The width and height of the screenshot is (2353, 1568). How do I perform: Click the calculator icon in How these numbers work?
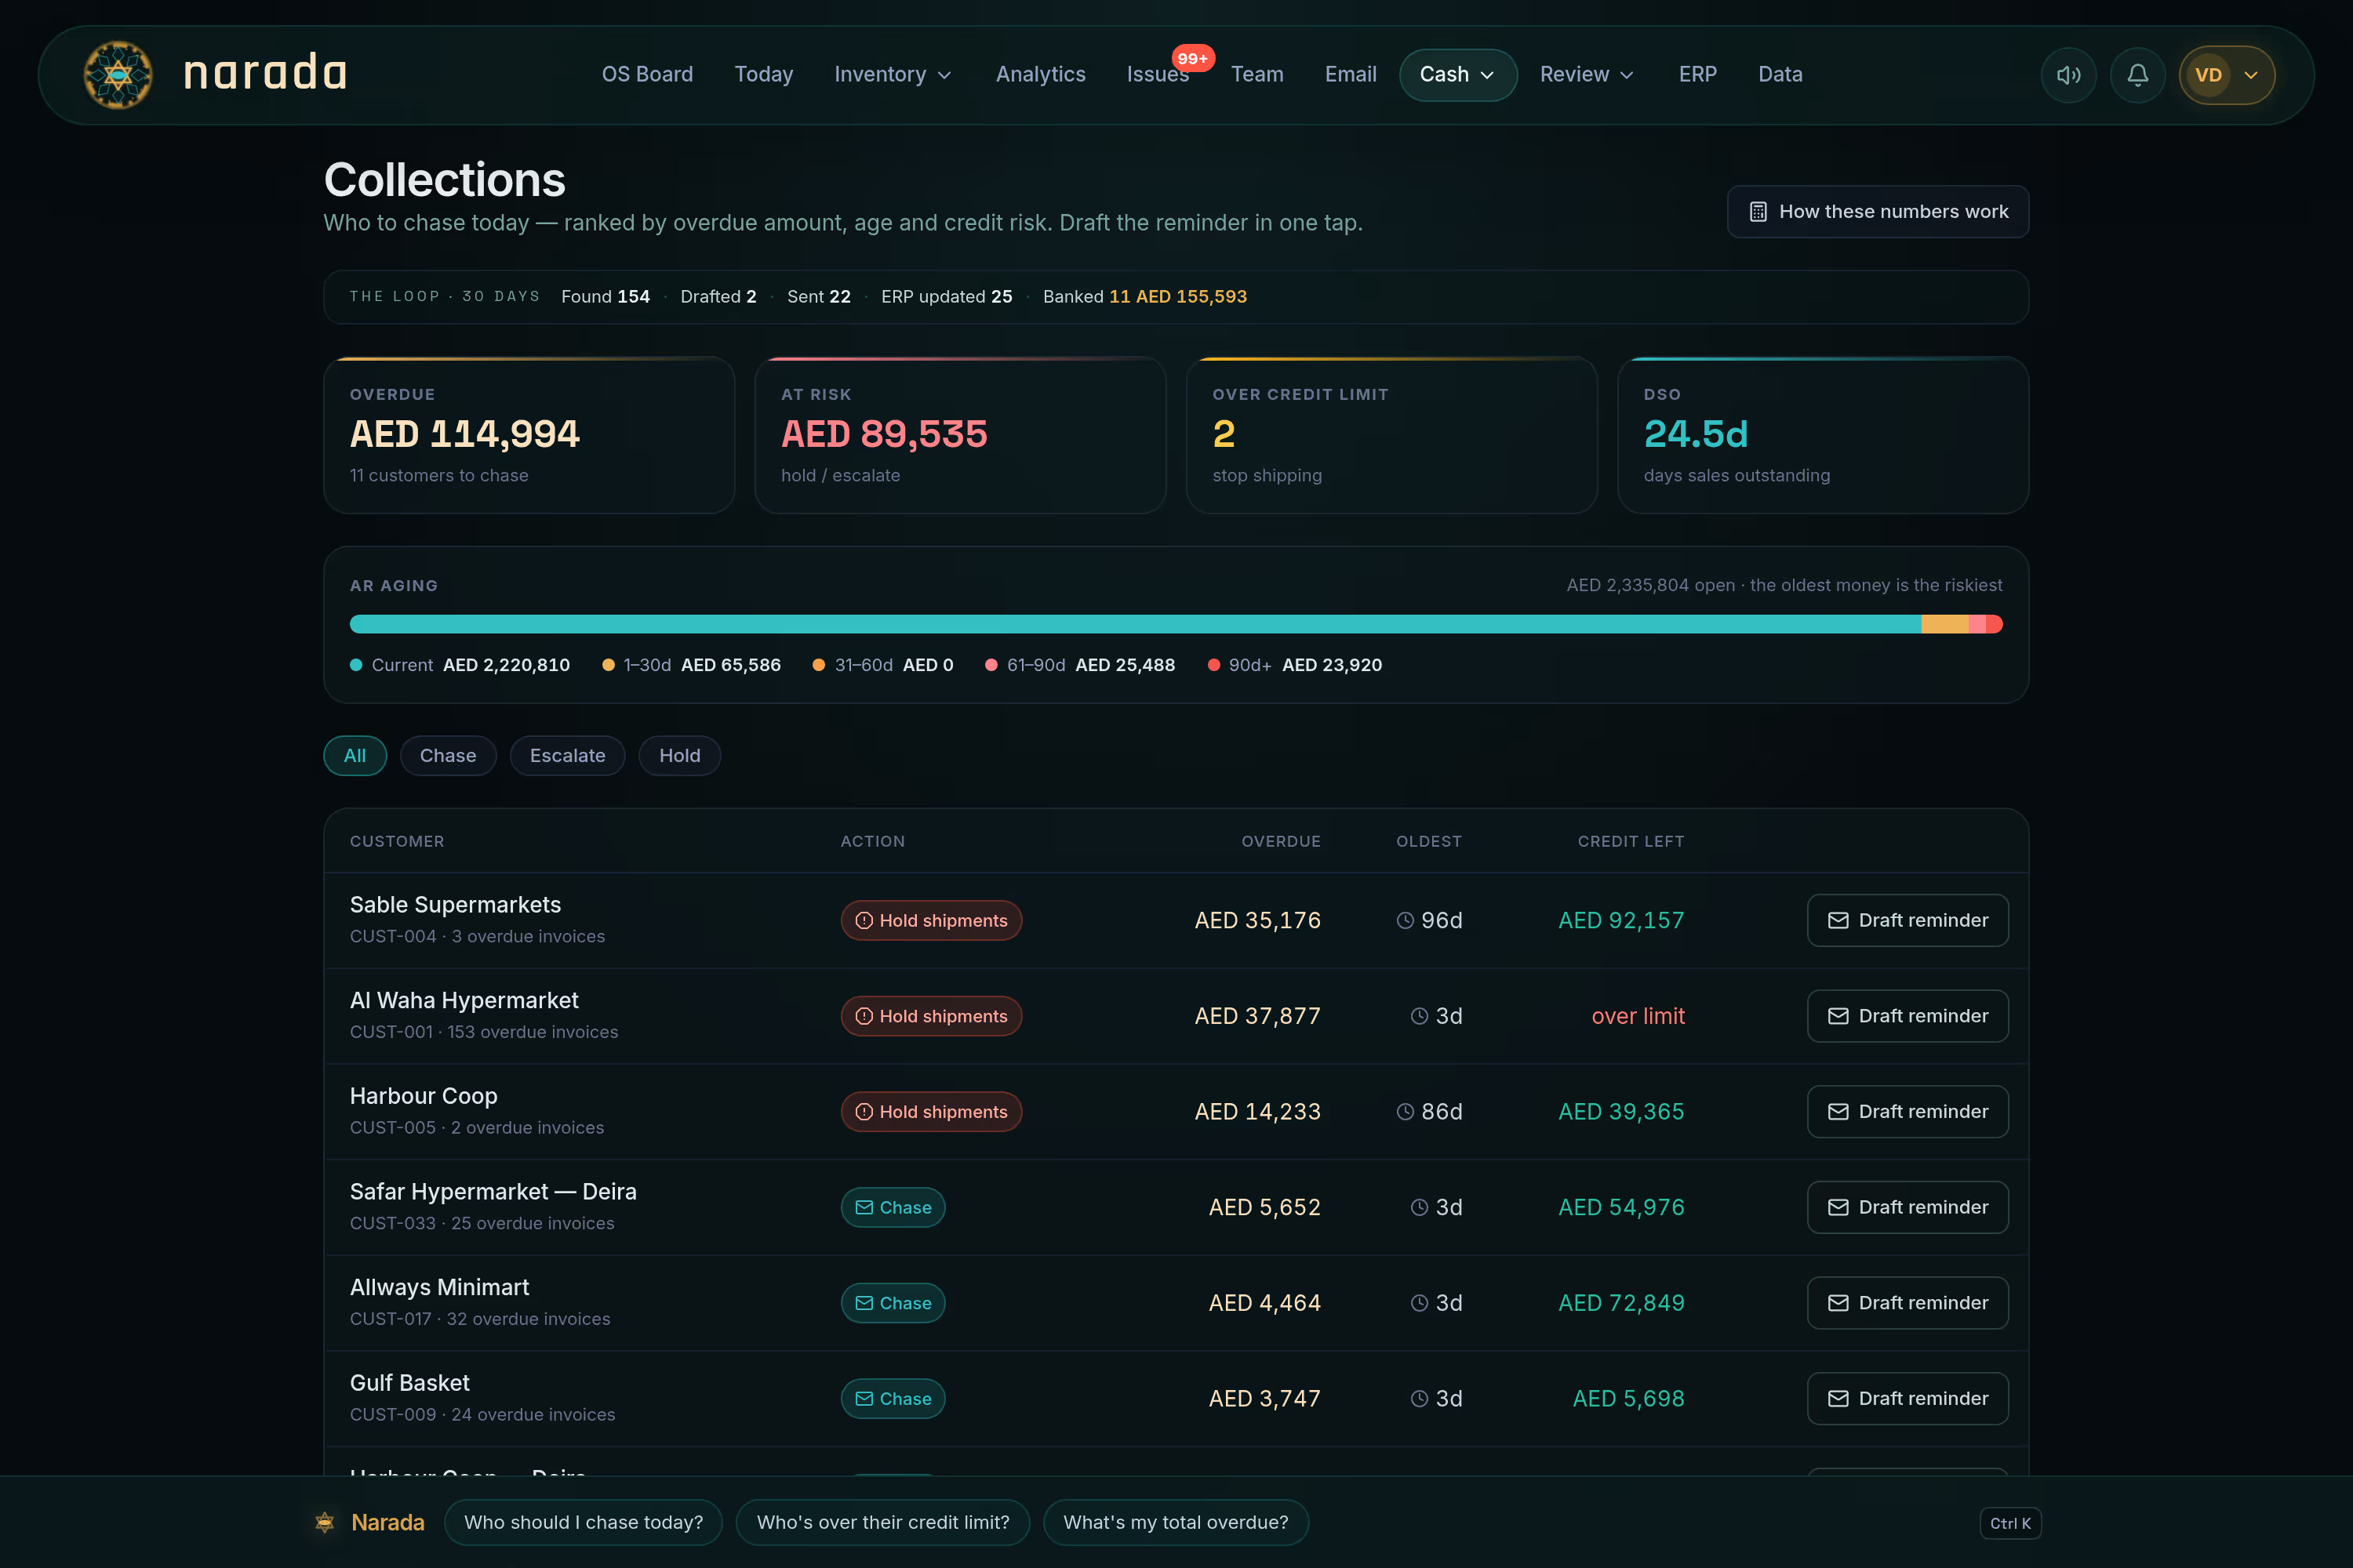1758,212
